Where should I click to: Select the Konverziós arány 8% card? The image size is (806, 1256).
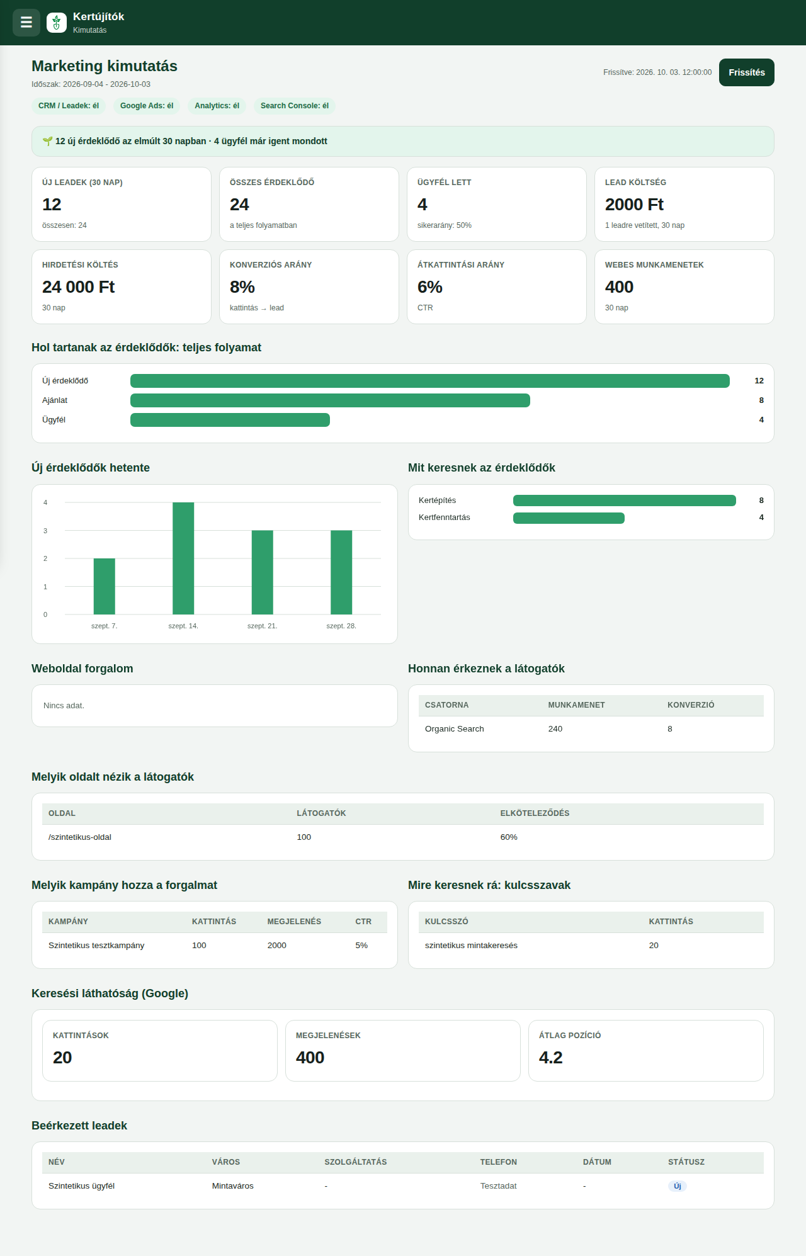(309, 286)
